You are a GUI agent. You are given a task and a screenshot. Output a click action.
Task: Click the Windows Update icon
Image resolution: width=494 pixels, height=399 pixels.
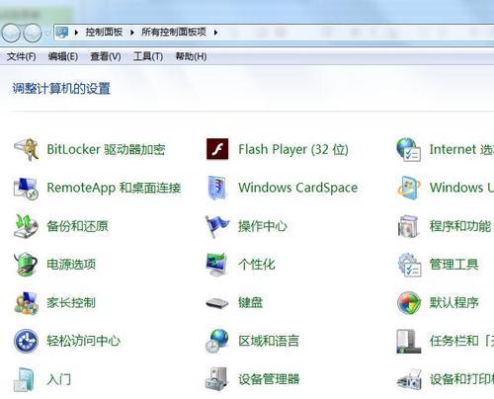click(408, 188)
